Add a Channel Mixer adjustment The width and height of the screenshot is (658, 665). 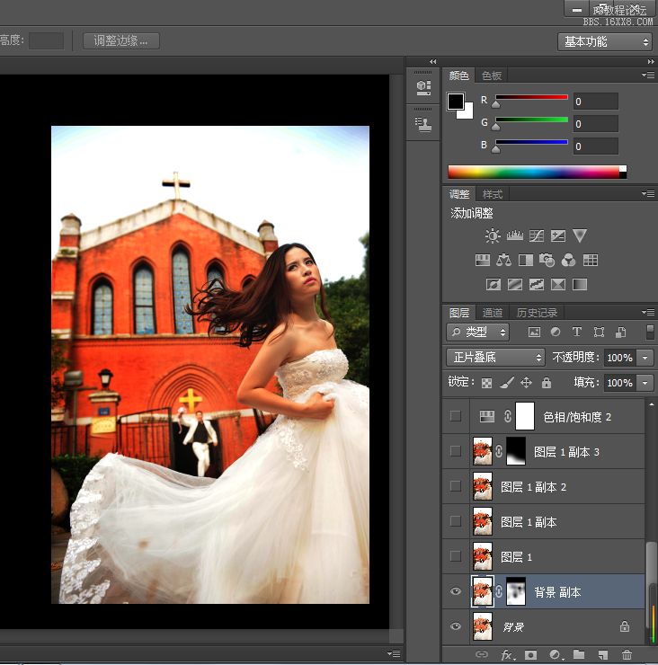coord(568,260)
